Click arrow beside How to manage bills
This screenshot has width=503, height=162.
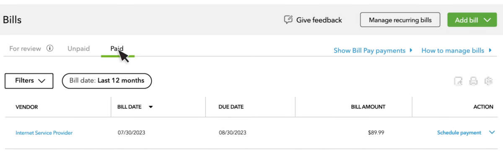click(x=490, y=51)
